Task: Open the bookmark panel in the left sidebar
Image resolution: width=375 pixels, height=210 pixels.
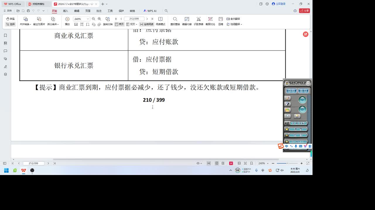Action: [5, 35]
